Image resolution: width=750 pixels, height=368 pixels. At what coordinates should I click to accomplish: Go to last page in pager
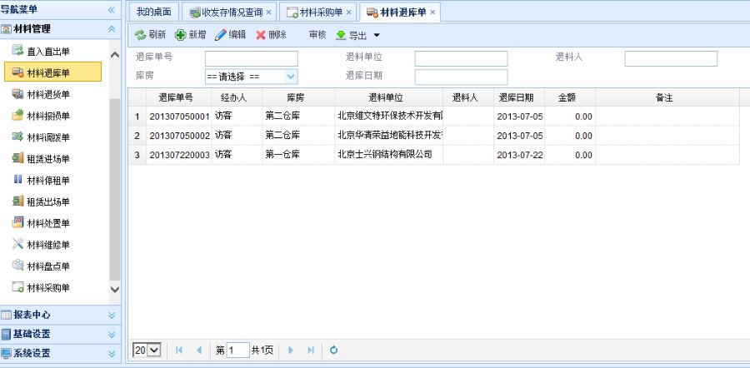coord(311,351)
